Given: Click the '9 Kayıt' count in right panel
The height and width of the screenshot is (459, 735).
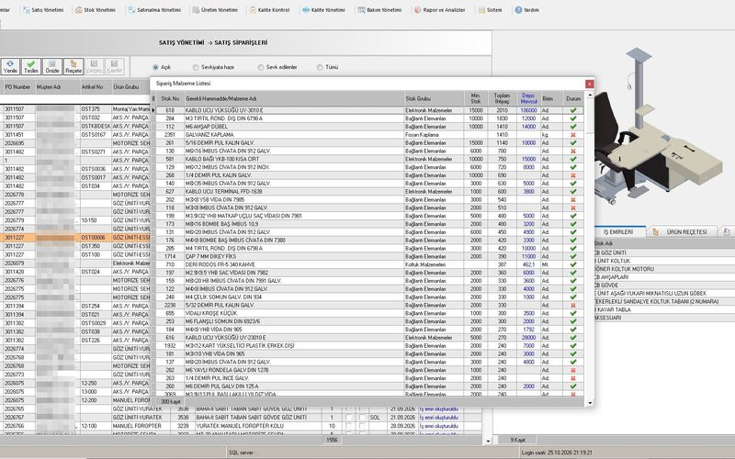Looking at the screenshot, I should click(517, 441).
